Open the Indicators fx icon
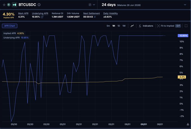Screen dimensions: 191x129 [140, 26]
